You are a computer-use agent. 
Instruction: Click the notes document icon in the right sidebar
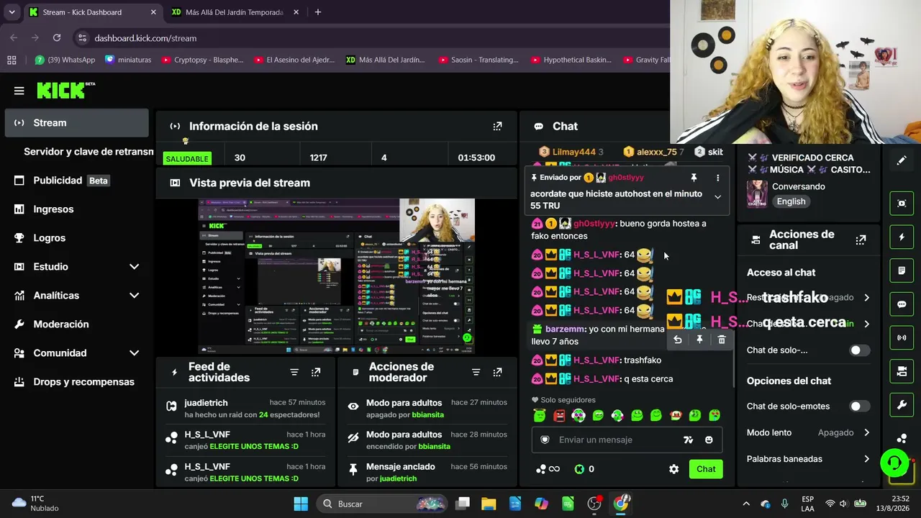tap(902, 271)
